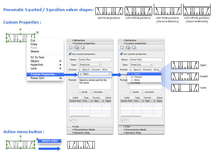Enable Verify checkbox in left panel

click(x=79, y=92)
